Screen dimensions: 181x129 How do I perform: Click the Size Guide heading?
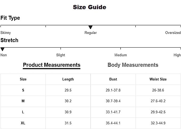click(89, 7)
